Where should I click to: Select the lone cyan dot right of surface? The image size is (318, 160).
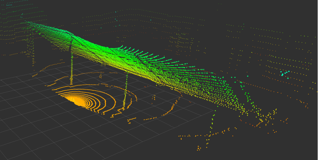247,75
